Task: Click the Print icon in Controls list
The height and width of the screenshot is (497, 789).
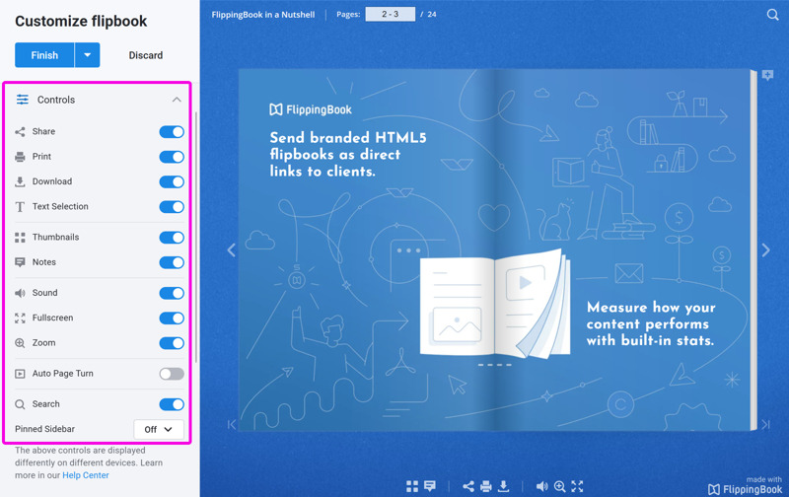Action: click(20, 157)
